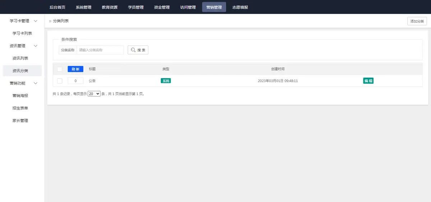Collapse the 营销功能 sidebar group
Viewport: 431px width, 202px height.
[35, 83]
